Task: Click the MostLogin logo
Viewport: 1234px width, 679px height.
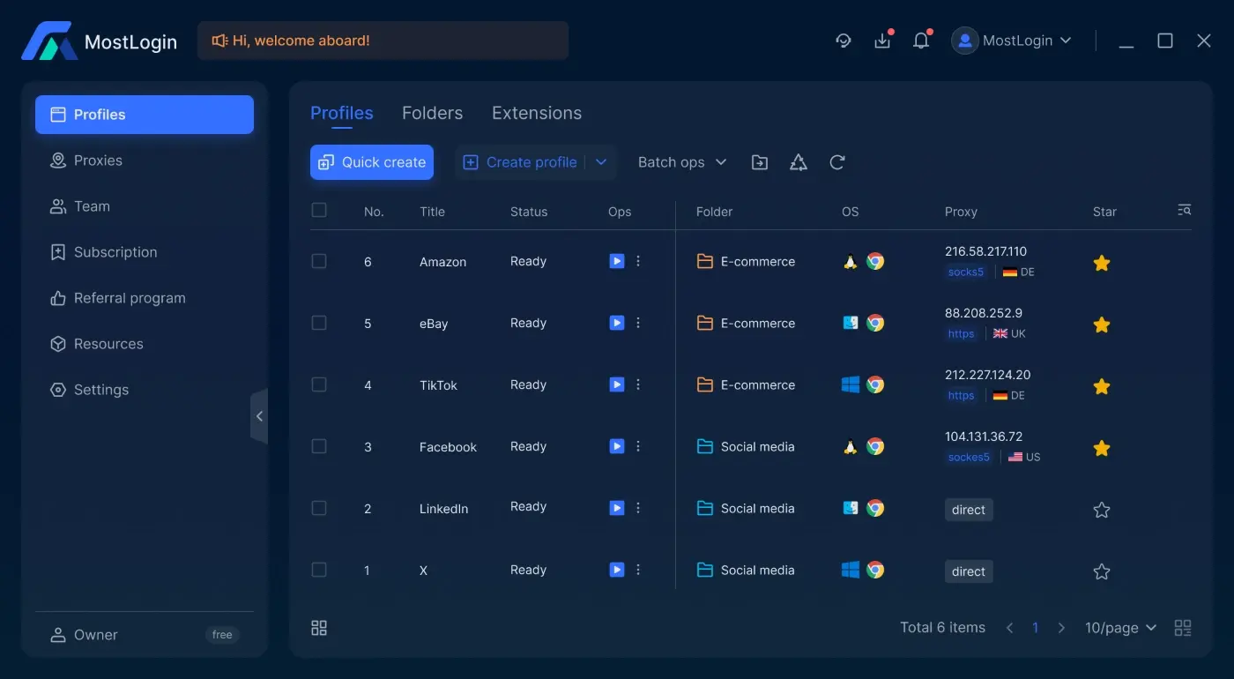Action: [50, 41]
